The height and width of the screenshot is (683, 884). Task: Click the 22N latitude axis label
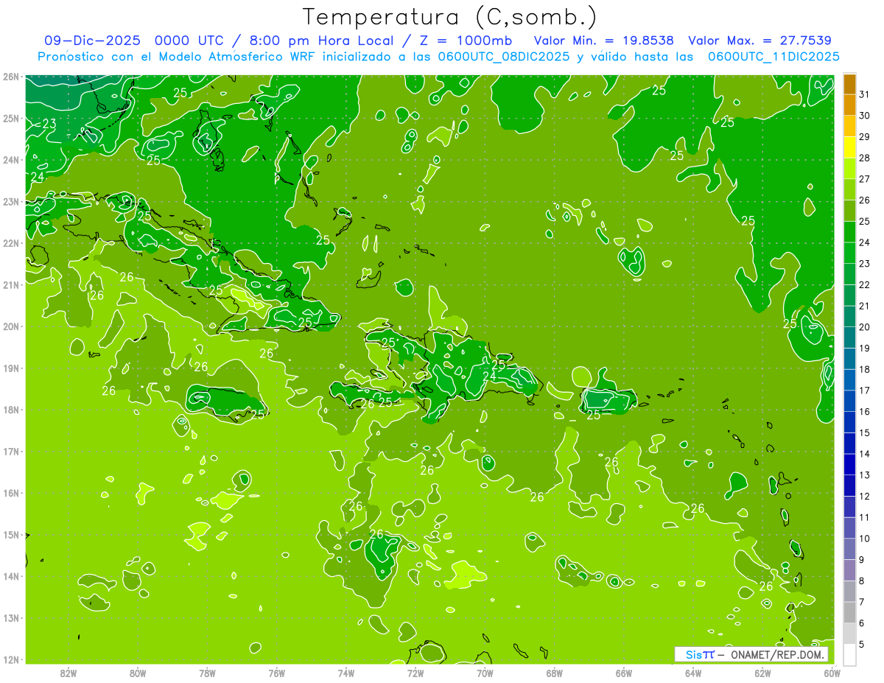click(x=11, y=243)
